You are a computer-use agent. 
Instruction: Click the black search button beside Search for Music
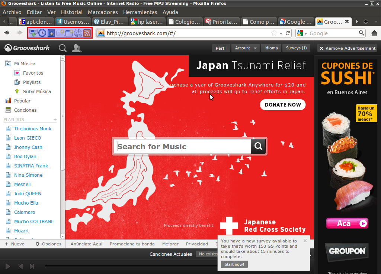point(258,146)
